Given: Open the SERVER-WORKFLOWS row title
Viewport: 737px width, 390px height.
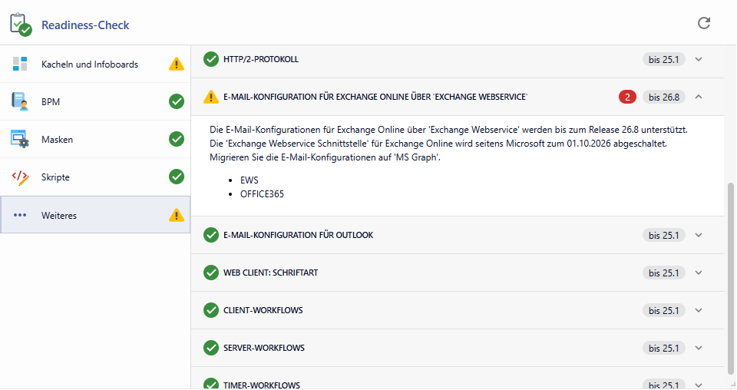Looking at the screenshot, I should [x=263, y=348].
